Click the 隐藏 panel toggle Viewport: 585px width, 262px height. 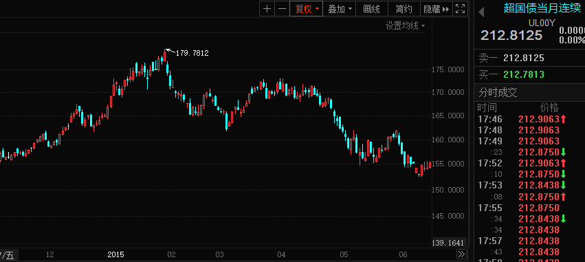click(436, 9)
